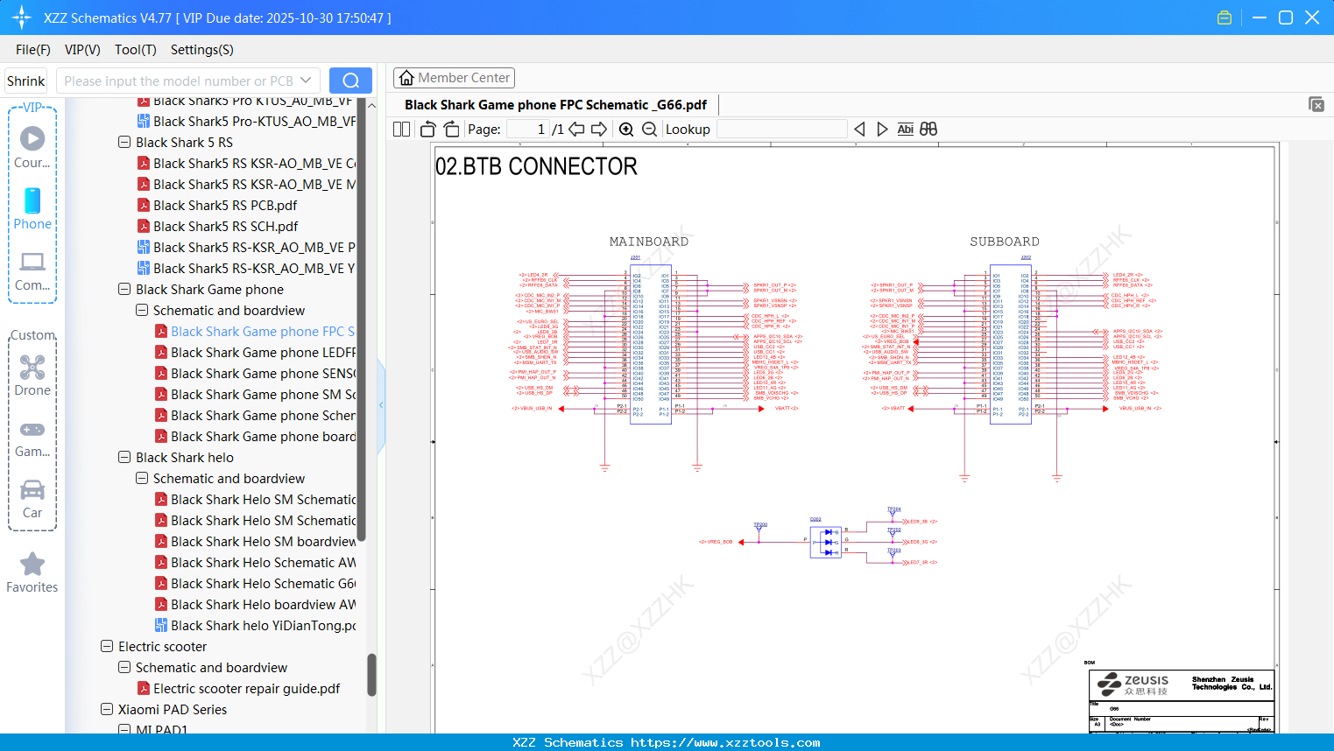
Task: Select the Black Shark Game phone FPC Schematic tab
Action: [555, 105]
